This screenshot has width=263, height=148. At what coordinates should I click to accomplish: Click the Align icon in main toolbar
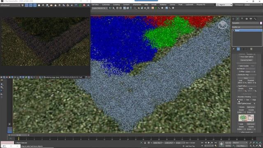(x=113, y=8)
